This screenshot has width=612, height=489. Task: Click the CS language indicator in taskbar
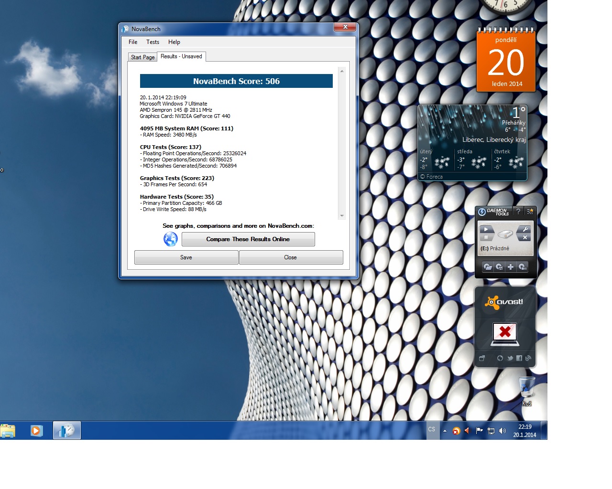432,430
